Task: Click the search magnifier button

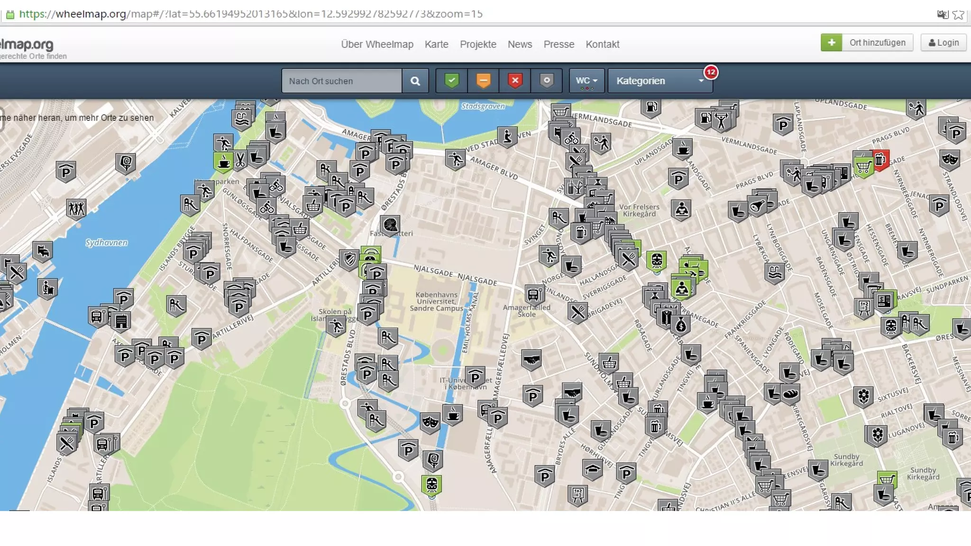Action: [415, 81]
